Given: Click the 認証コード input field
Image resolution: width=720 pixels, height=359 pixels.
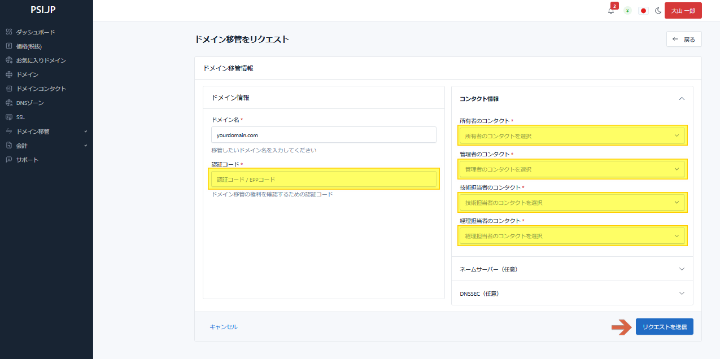Looking at the screenshot, I should point(323,179).
